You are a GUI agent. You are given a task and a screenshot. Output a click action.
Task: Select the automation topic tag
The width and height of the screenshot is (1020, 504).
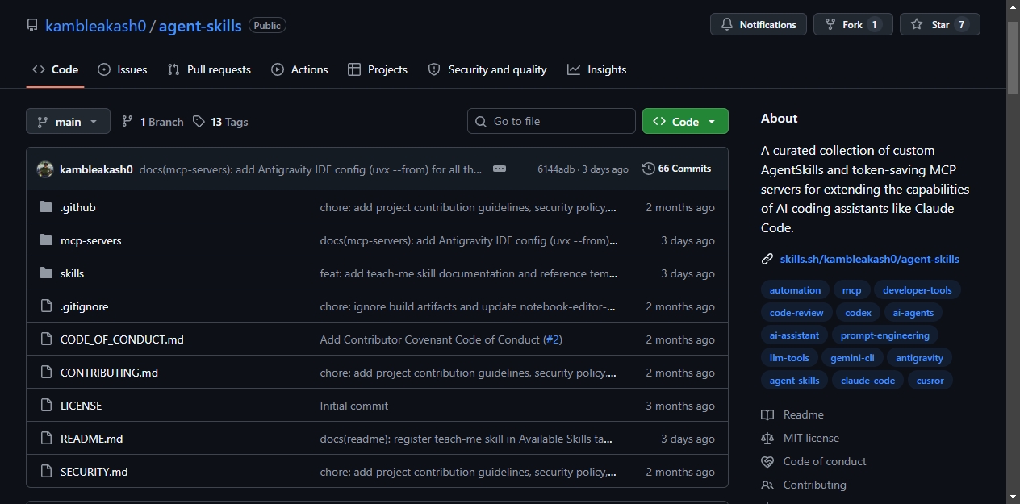point(795,290)
